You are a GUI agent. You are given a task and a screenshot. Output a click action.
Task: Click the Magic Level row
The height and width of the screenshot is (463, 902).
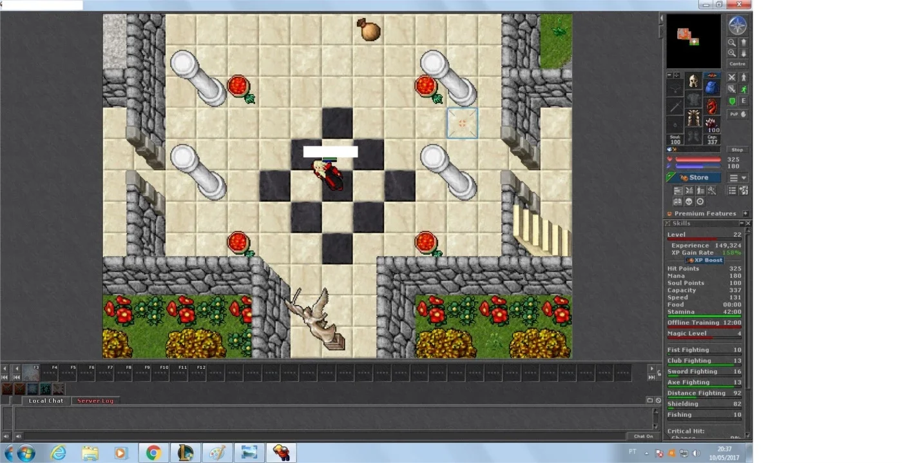coord(704,334)
